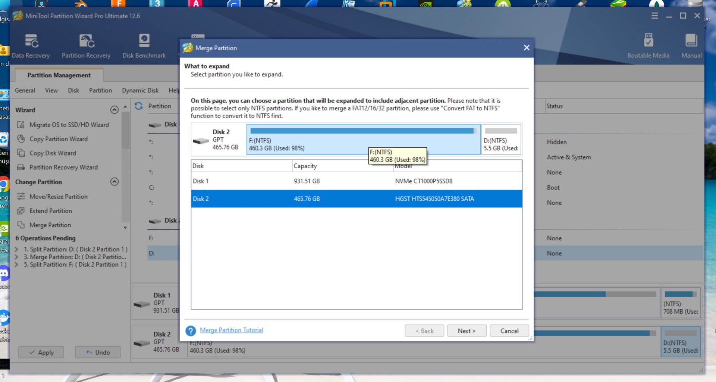Undo the last pending operation

[x=98, y=353]
